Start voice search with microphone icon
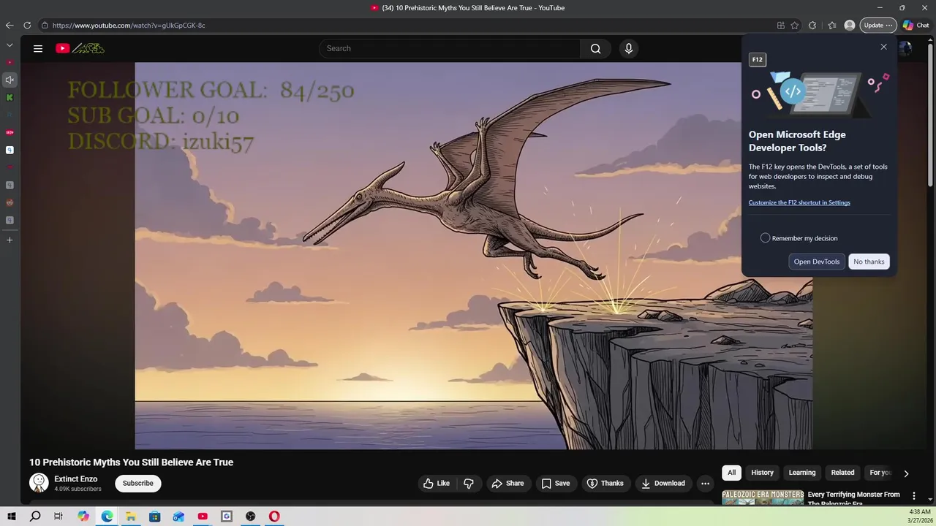Image resolution: width=936 pixels, height=526 pixels. [x=628, y=48]
